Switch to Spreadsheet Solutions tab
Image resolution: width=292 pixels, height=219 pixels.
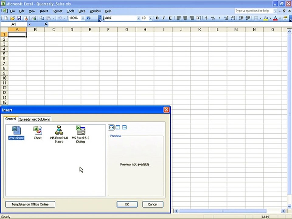click(35, 119)
